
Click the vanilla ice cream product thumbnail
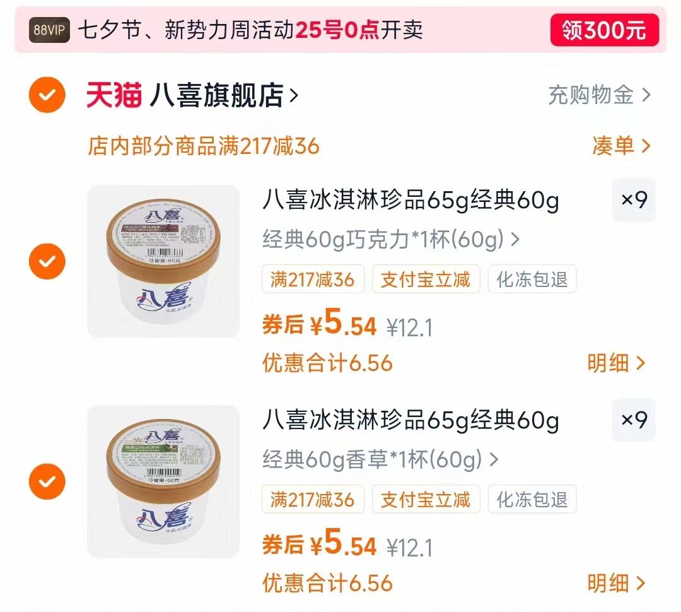pos(163,481)
